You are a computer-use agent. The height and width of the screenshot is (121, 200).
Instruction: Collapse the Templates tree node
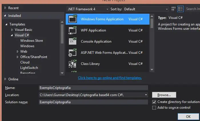(6, 24)
